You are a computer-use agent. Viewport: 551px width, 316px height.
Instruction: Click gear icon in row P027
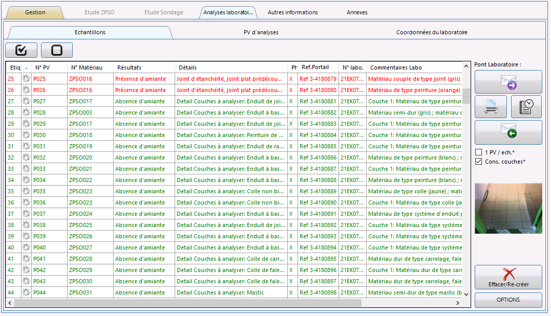click(x=26, y=101)
